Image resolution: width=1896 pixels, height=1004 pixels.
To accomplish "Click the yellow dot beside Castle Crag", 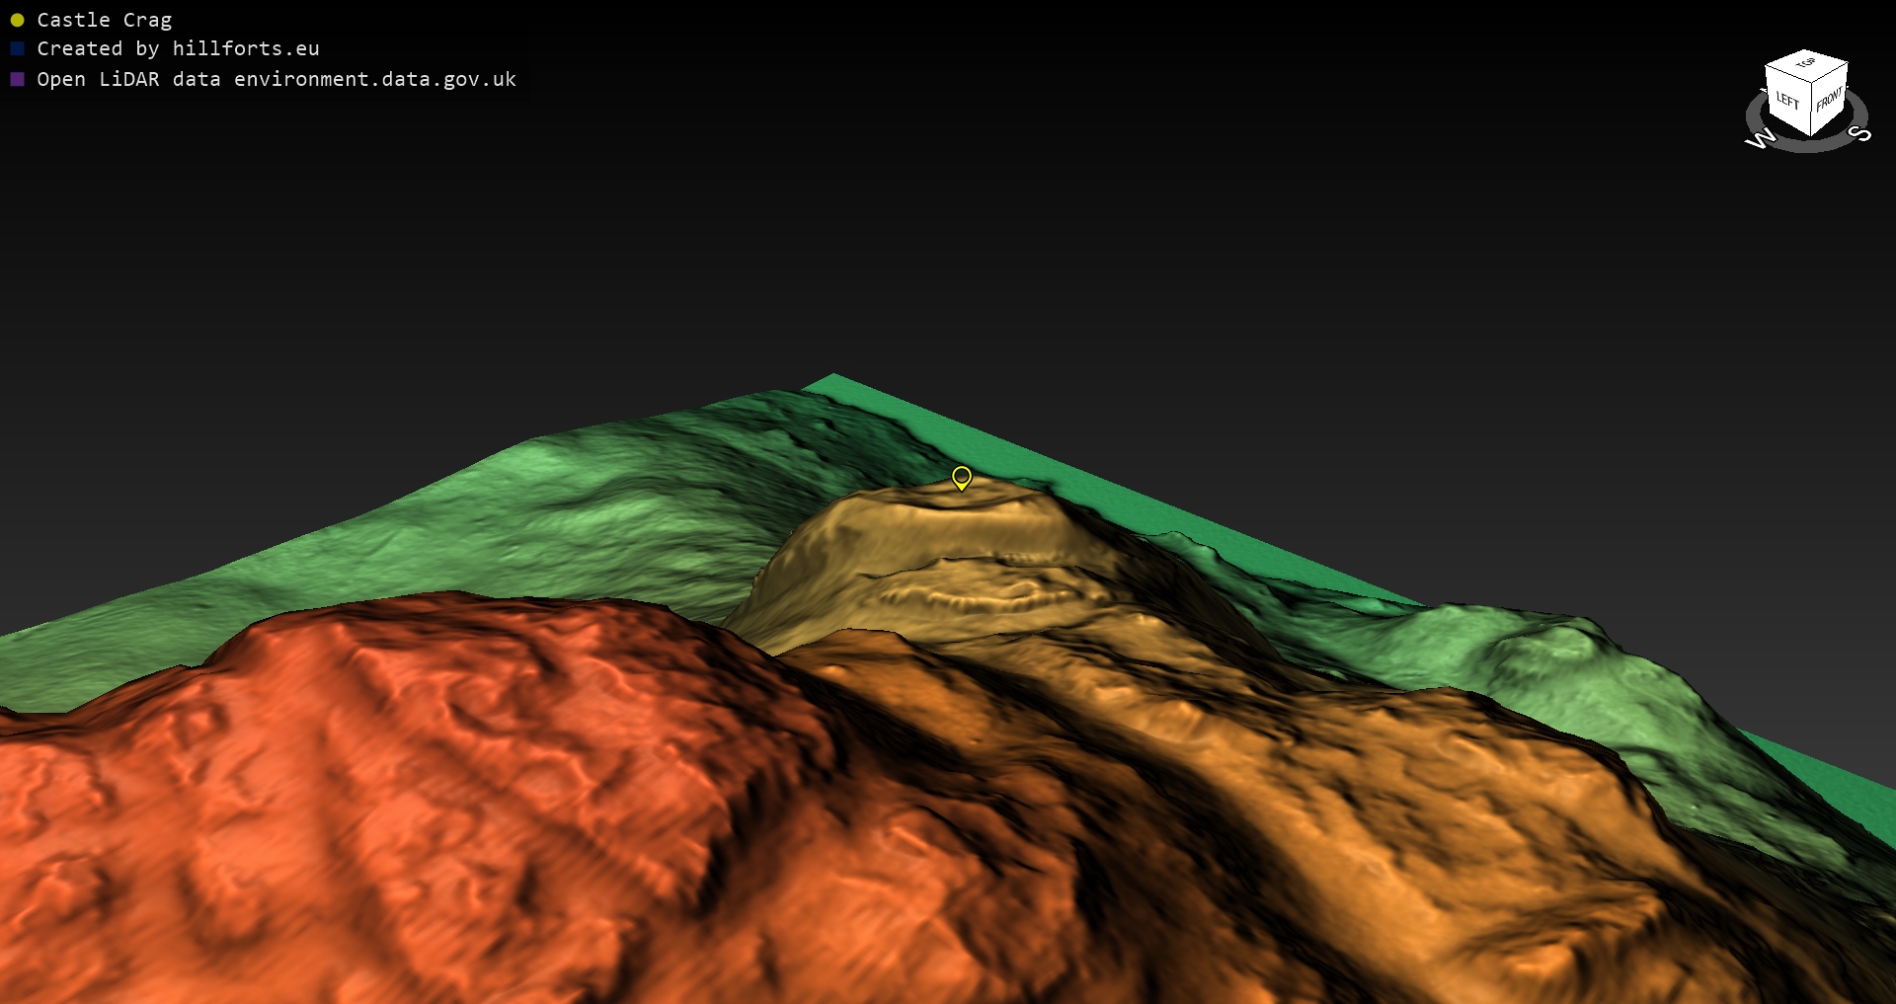I will [x=17, y=20].
